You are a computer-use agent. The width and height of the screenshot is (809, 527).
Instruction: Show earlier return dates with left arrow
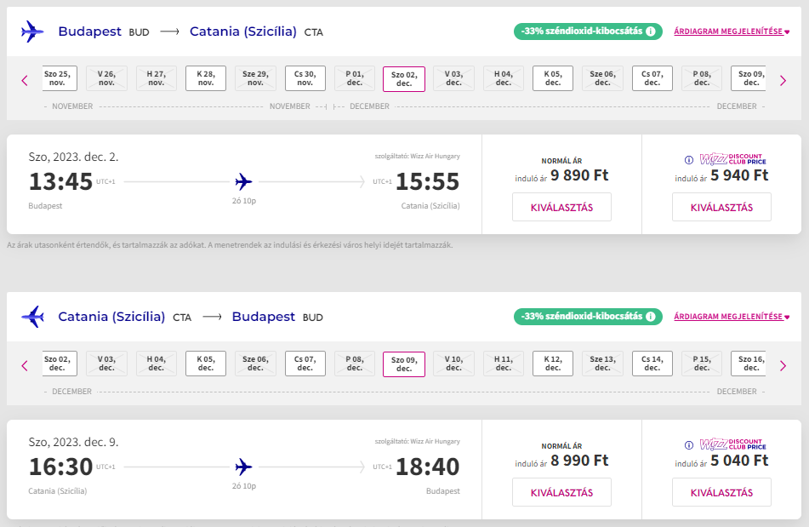[x=25, y=366]
